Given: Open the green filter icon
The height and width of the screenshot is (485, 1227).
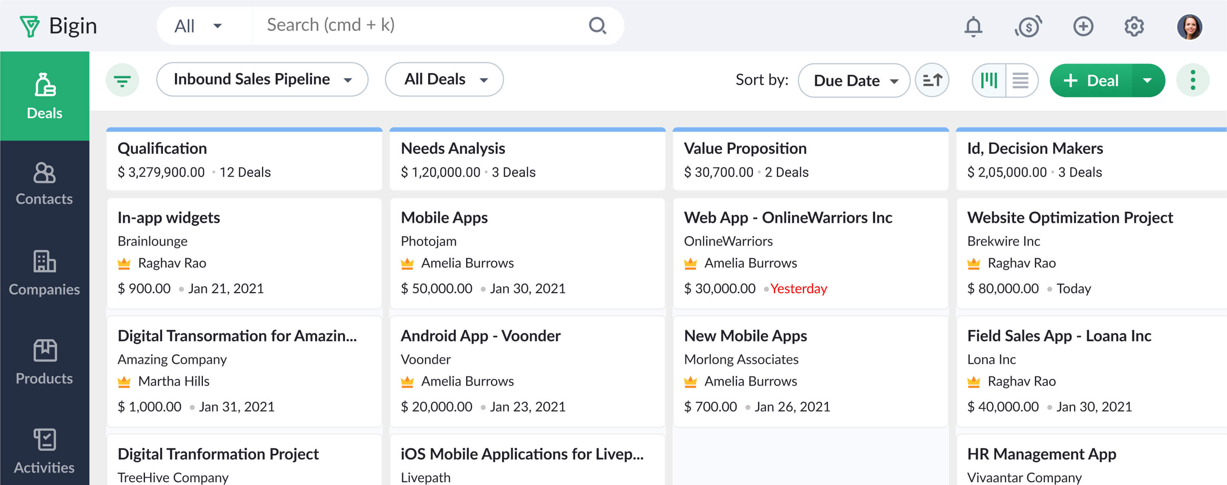Looking at the screenshot, I should (x=122, y=80).
